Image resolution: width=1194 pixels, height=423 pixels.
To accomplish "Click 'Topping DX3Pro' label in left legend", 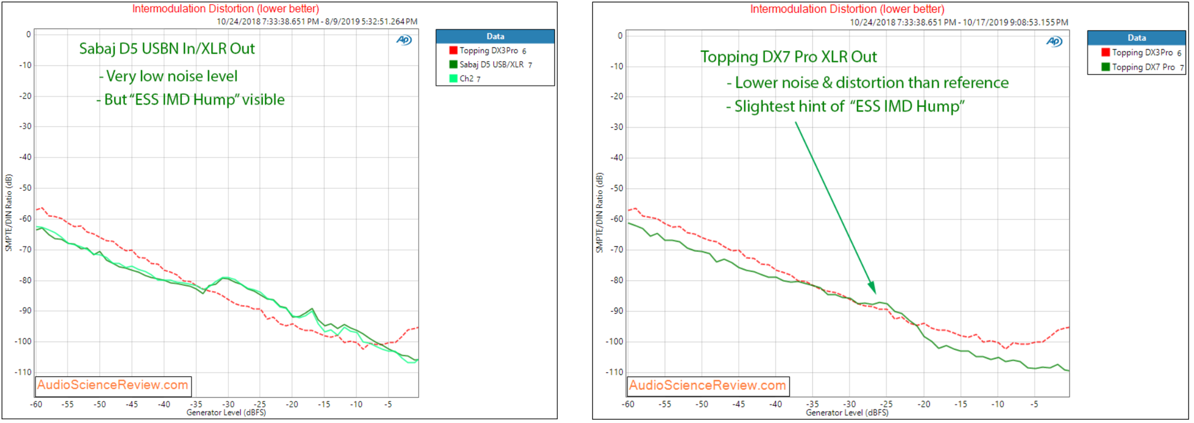I will (488, 50).
